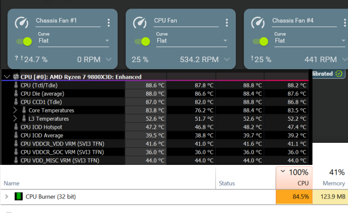
Task: Edit the Chassis Fan #4 name field
Action: [x=304, y=21]
